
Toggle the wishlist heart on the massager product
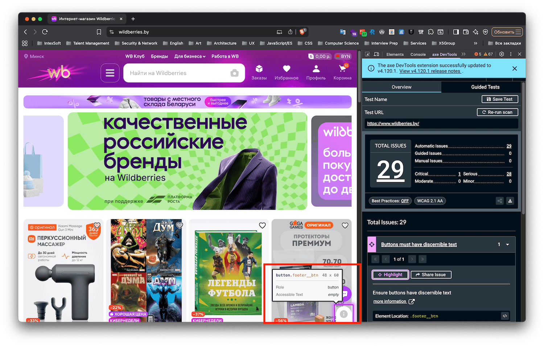96,225
